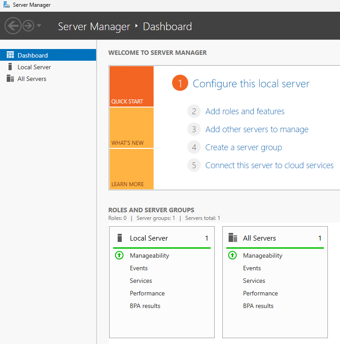This screenshot has height=344, width=340.
Task: Open Performance in All Servers tile
Action: pos(261,293)
